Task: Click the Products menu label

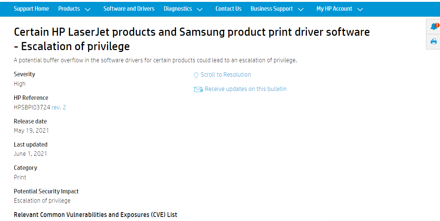Action: (x=69, y=9)
